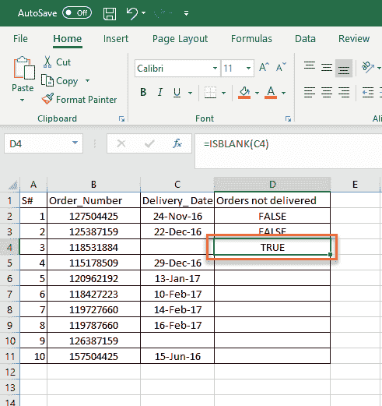Image resolution: width=382 pixels, height=406 pixels.
Task: Click the Save floppy disk icon
Action: coord(110,13)
